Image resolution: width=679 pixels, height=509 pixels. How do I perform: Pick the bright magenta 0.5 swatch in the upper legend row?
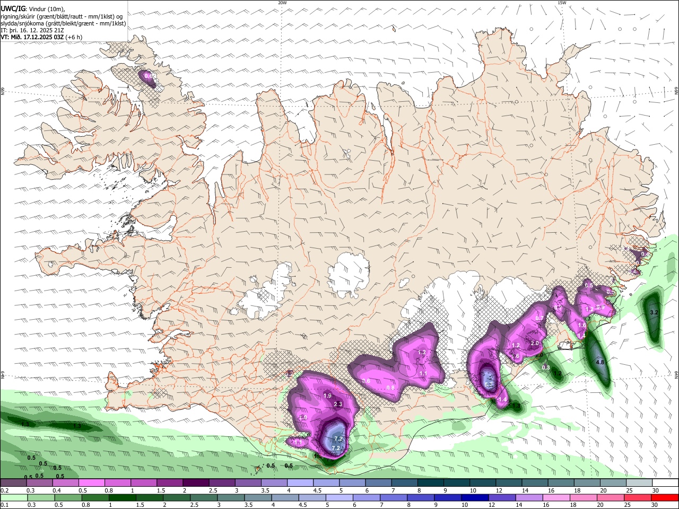pos(91,482)
